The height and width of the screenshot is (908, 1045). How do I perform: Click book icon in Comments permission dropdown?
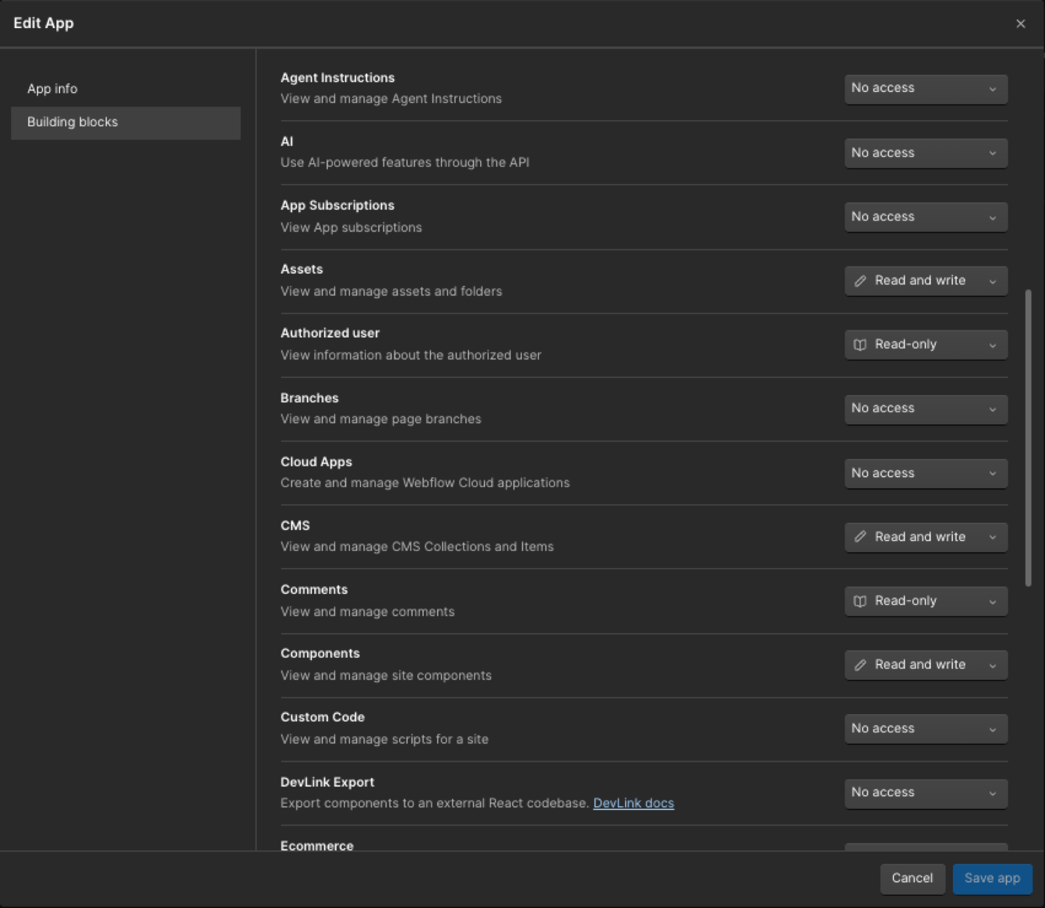point(860,601)
